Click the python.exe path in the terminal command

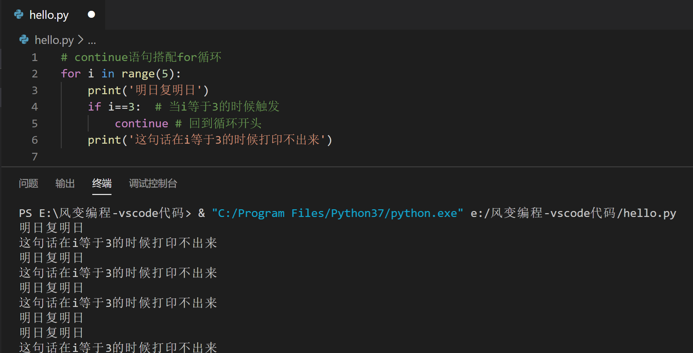[338, 213]
